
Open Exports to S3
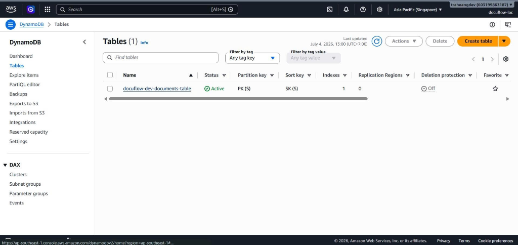(24, 103)
